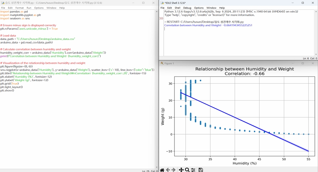Open the Help menu in the editor window
This screenshot has width=318, height=172.
[x=62, y=8]
